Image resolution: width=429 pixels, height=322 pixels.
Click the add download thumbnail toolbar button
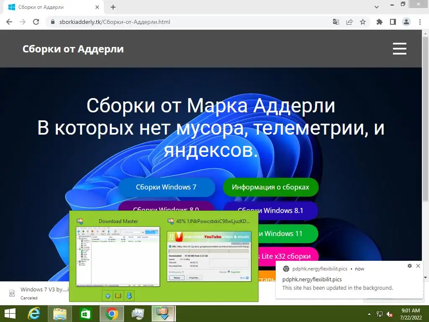pyautogui.click(x=108, y=296)
